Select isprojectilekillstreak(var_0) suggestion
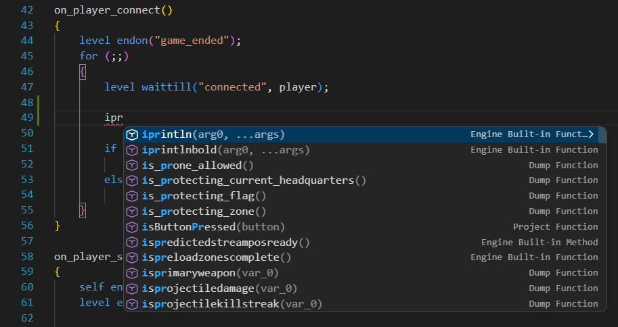The height and width of the screenshot is (327, 618). pos(361,304)
